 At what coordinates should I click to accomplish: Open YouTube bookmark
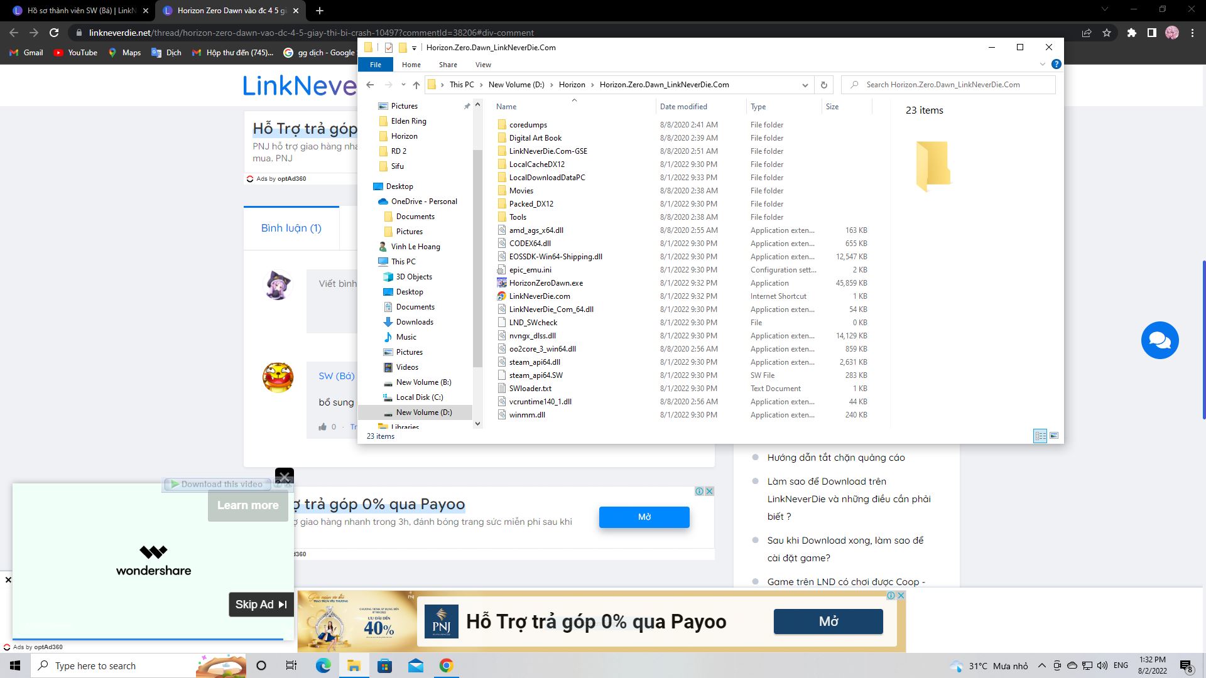click(x=75, y=53)
